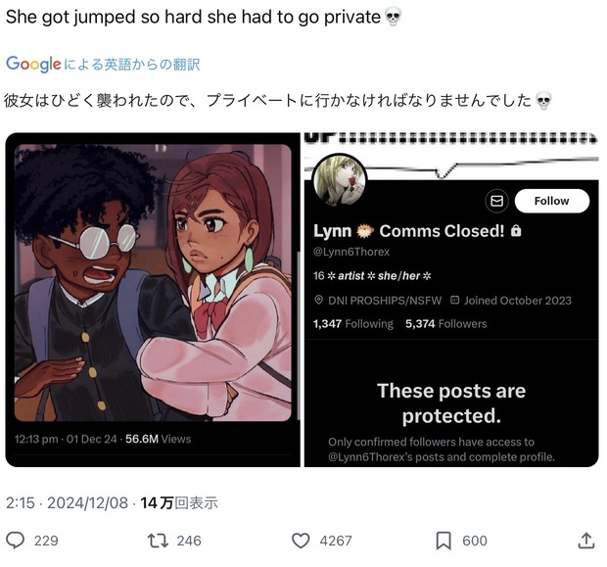Click the 14万 view count text
Viewport: 607px width, 567px height.
[x=179, y=502]
